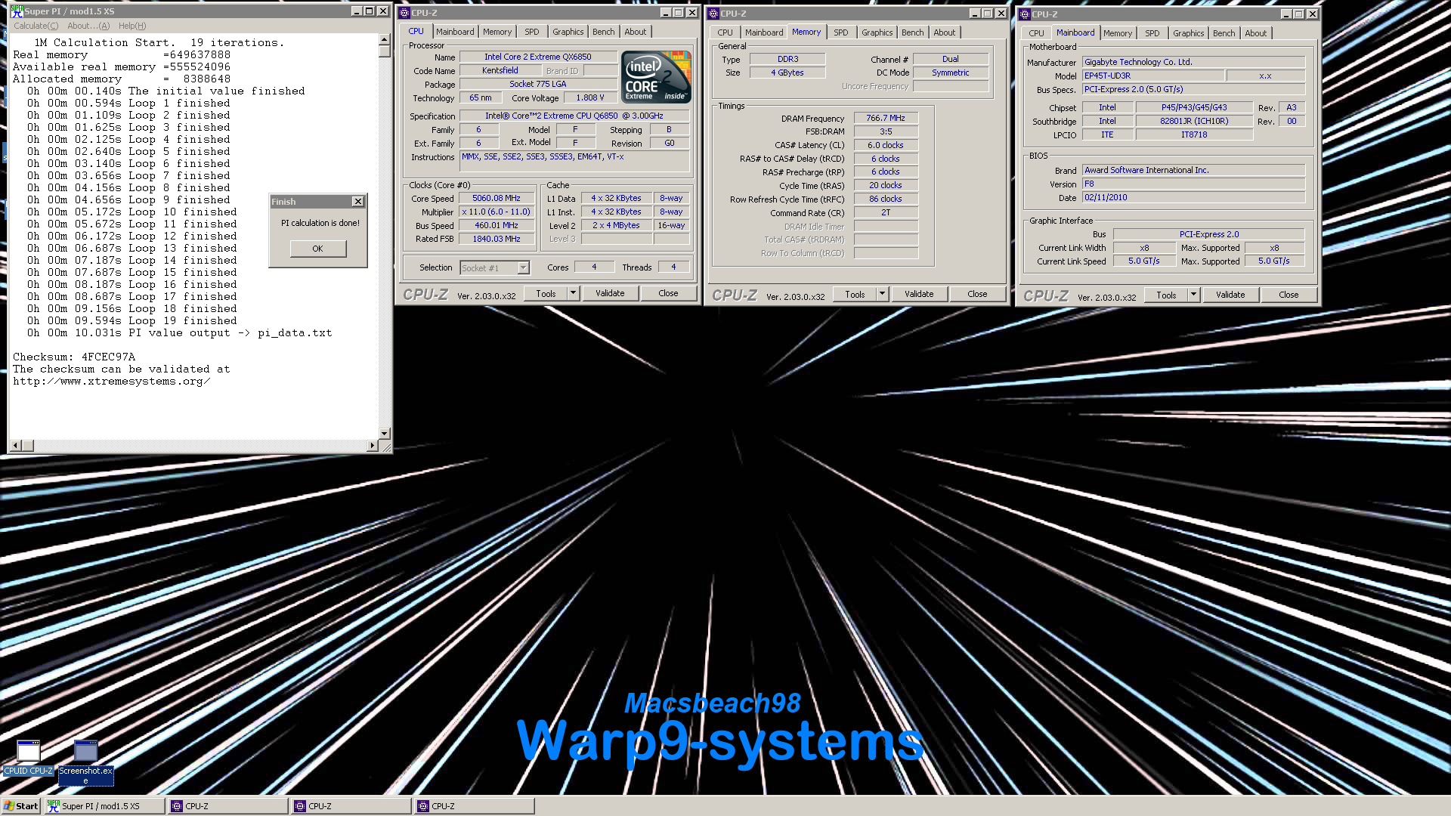Image resolution: width=1451 pixels, height=816 pixels.
Task: Open Tools dropdown arrow in Mainboard window
Action: pyautogui.click(x=1193, y=295)
